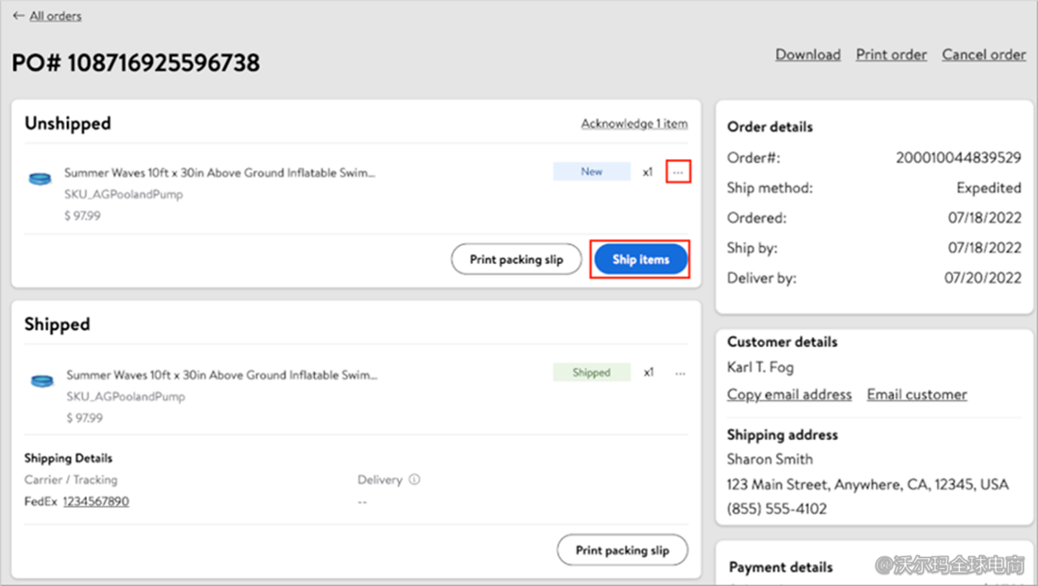
Task: Download the order
Action: tap(807, 55)
